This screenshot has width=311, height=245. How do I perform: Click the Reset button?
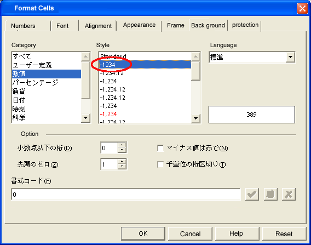coord(284,233)
